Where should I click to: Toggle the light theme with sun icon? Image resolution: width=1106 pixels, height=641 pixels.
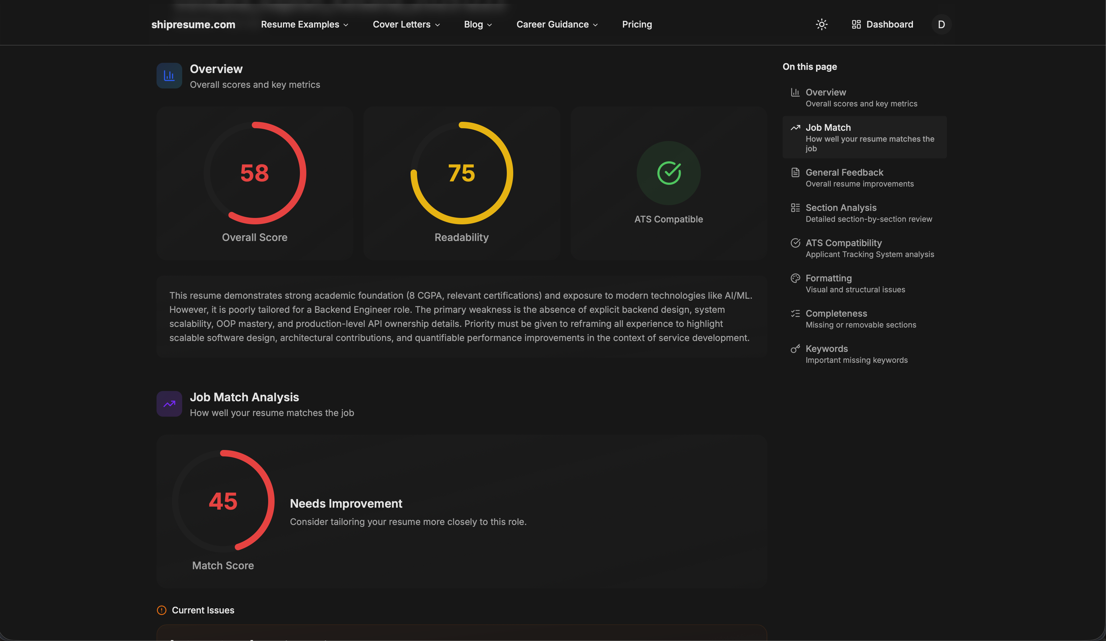(821, 24)
